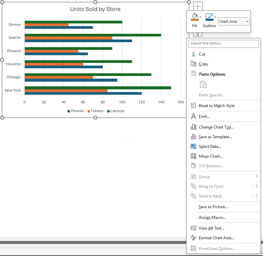This screenshot has height=256, width=263.
Task: Click the Fill paint bucket icon
Action: [x=194, y=17]
